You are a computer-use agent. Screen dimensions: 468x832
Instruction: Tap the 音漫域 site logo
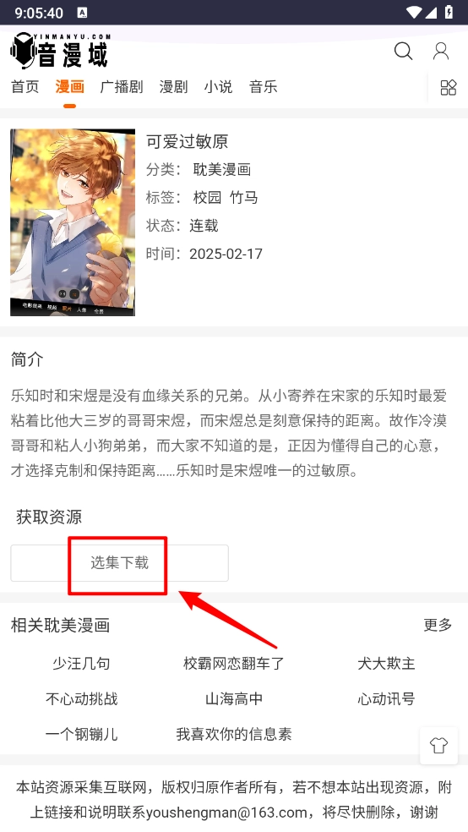[x=60, y=51]
